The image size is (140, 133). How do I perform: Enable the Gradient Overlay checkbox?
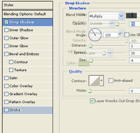click(6, 94)
